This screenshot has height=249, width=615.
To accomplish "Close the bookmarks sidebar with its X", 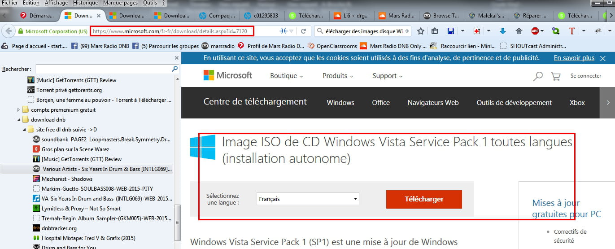I will pyautogui.click(x=176, y=58).
